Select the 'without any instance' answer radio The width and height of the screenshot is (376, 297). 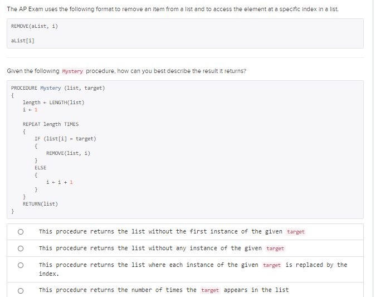[21, 249]
